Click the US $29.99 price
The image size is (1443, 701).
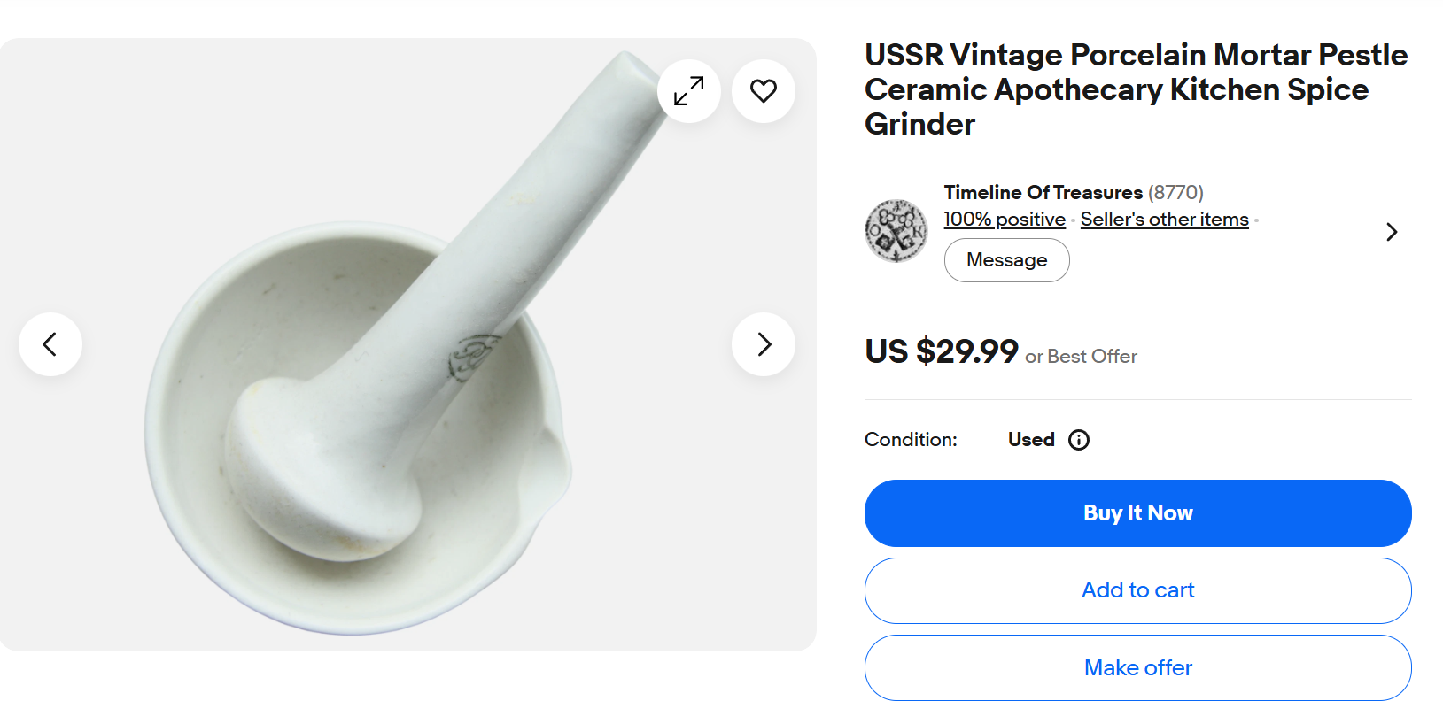click(942, 351)
